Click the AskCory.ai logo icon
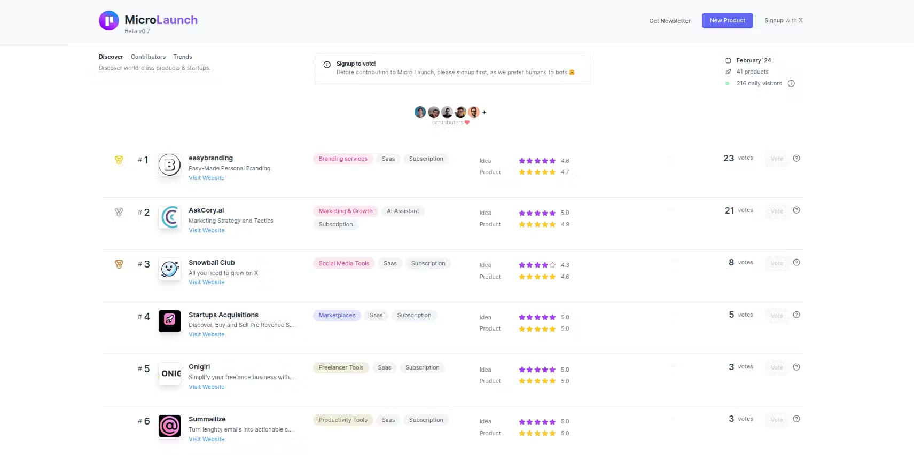The height and width of the screenshot is (455, 914). (x=169, y=217)
